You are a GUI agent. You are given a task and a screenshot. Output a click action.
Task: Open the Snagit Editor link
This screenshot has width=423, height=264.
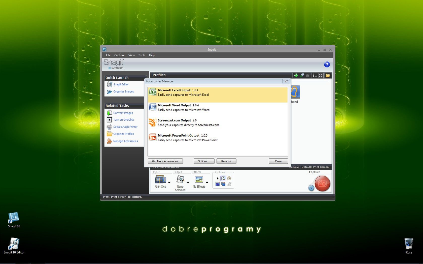[121, 84]
